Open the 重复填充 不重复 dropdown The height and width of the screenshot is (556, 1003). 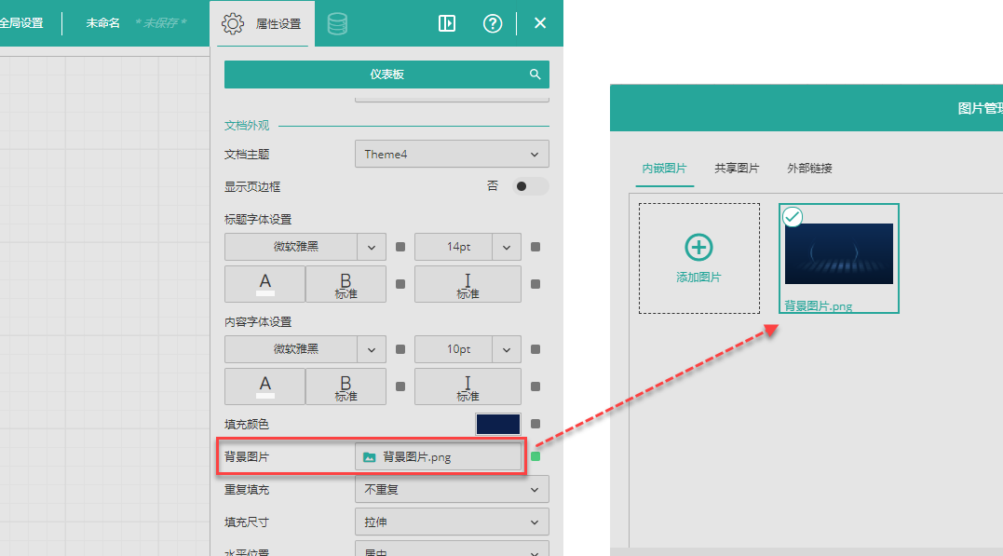pos(452,490)
